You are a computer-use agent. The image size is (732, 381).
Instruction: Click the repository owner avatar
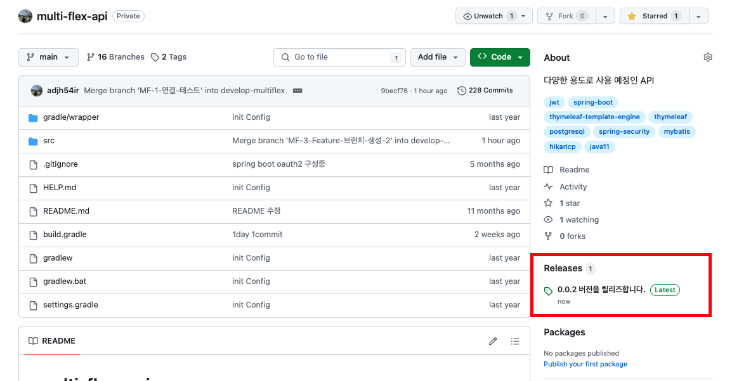pyautogui.click(x=25, y=16)
